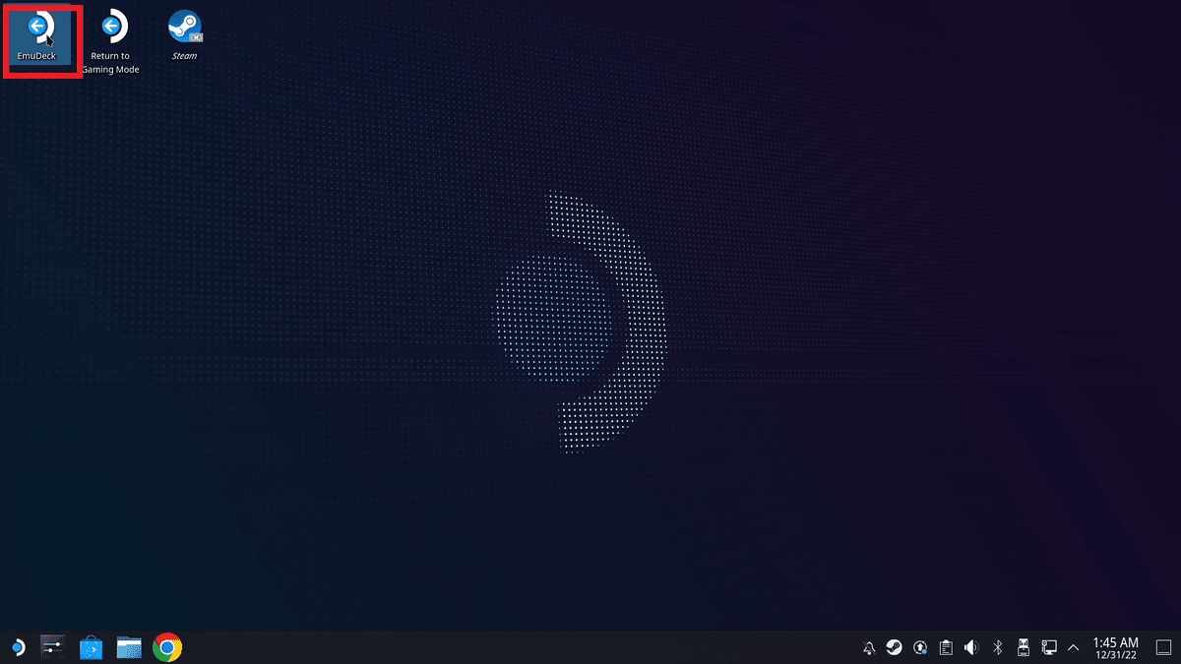This screenshot has width=1181, height=664.
Task: Expand the hidden system tray icons arrow
Action: [x=1073, y=647]
